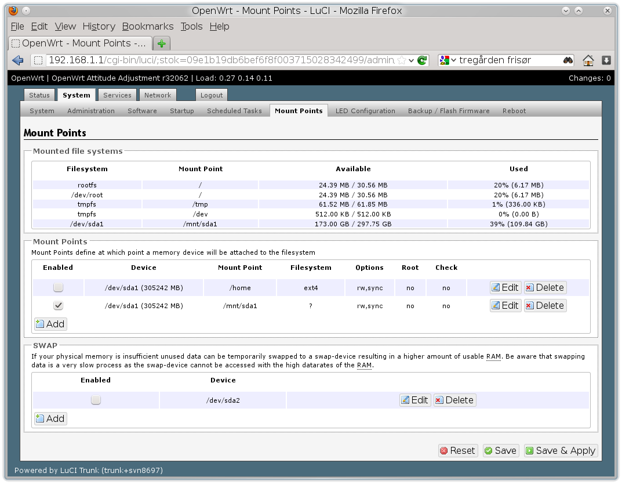Open the downloads arrow icon
622x484 pixels.
[606, 60]
